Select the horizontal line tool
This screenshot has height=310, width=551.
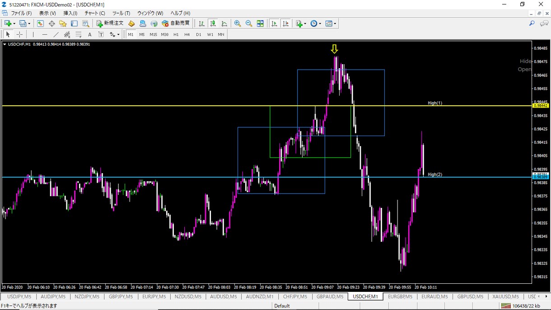coord(45,34)
